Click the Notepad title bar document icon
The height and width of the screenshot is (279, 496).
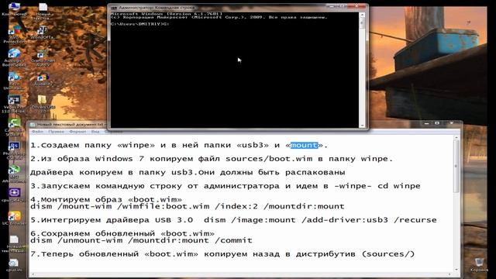point(33,125)
